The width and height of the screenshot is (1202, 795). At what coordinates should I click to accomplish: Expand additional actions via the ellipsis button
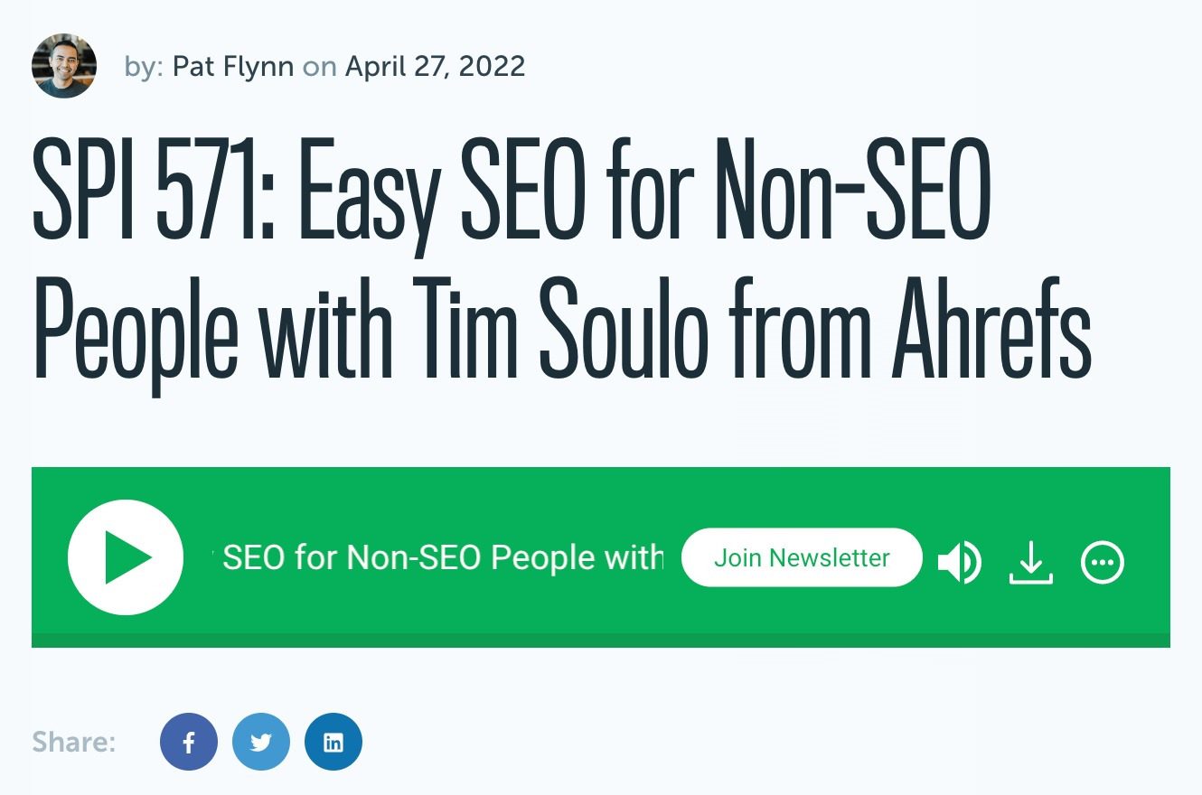1102,561
